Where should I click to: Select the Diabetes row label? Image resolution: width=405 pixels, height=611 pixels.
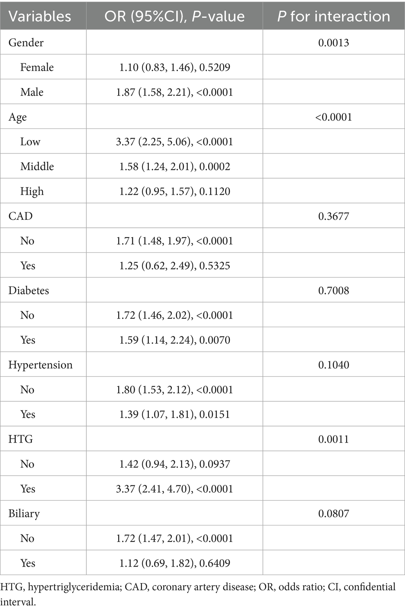pyautogui.click(x=29, y=290)
